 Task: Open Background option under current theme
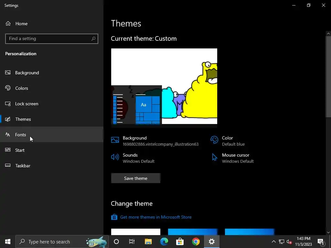[155, 141]
